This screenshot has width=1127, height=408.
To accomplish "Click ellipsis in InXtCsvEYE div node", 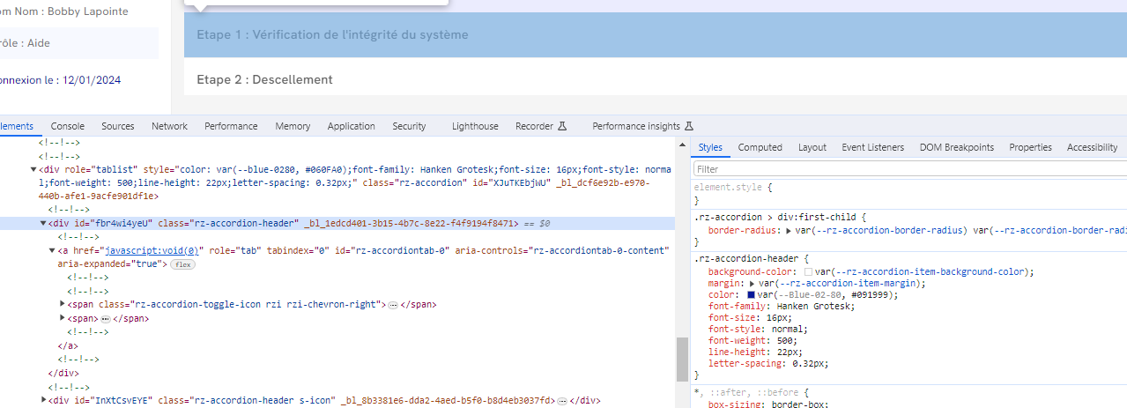I will point(562,400).
